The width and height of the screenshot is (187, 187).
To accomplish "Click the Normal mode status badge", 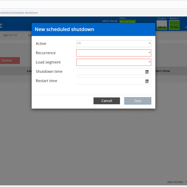I will [128, 22].
